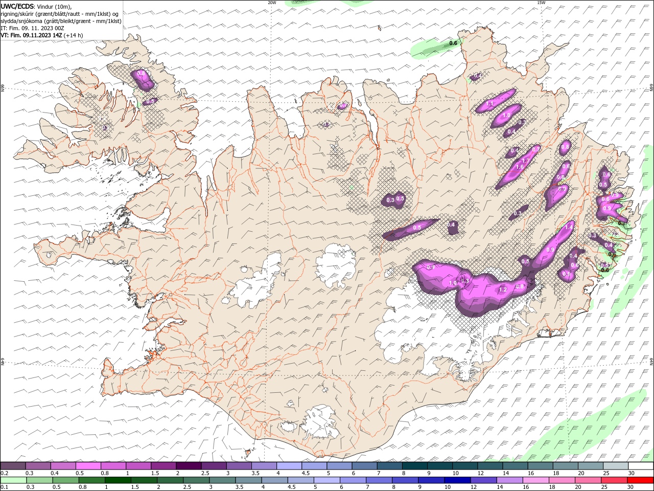This screenshot has width=654, height=491.
Task: Click the deep blue 10 swatch in lower legend
Action: tap(457, 480)
